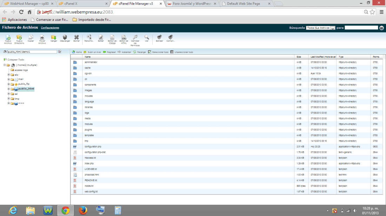Open Internet Explorer from taskbar

click(x=13, y=210)
